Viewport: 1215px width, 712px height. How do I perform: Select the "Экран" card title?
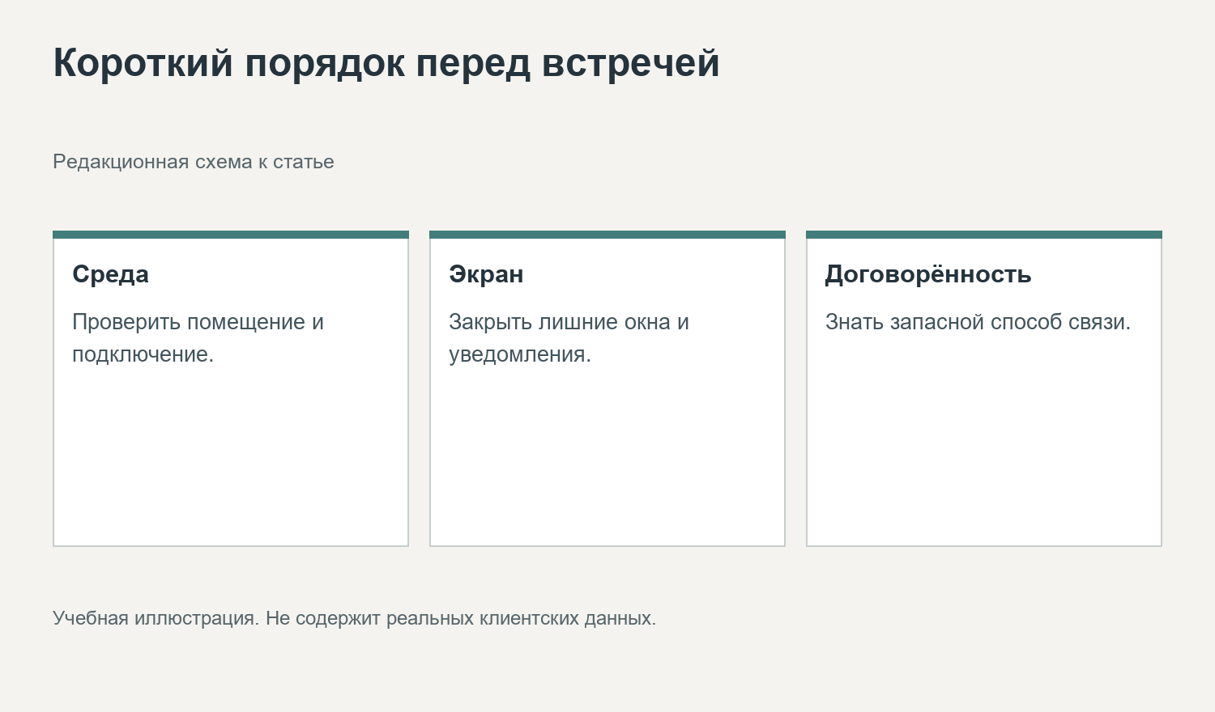tap(486, 274)
